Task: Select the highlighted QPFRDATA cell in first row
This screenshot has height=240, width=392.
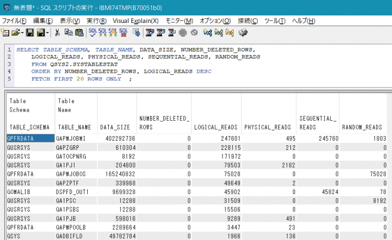Action: point(20,138)
